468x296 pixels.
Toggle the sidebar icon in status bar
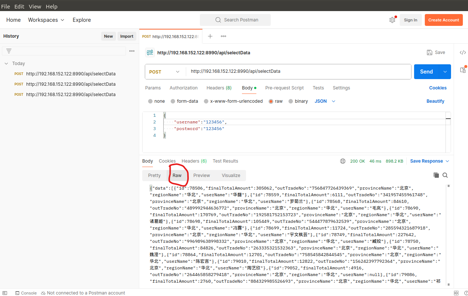point(5,293)
